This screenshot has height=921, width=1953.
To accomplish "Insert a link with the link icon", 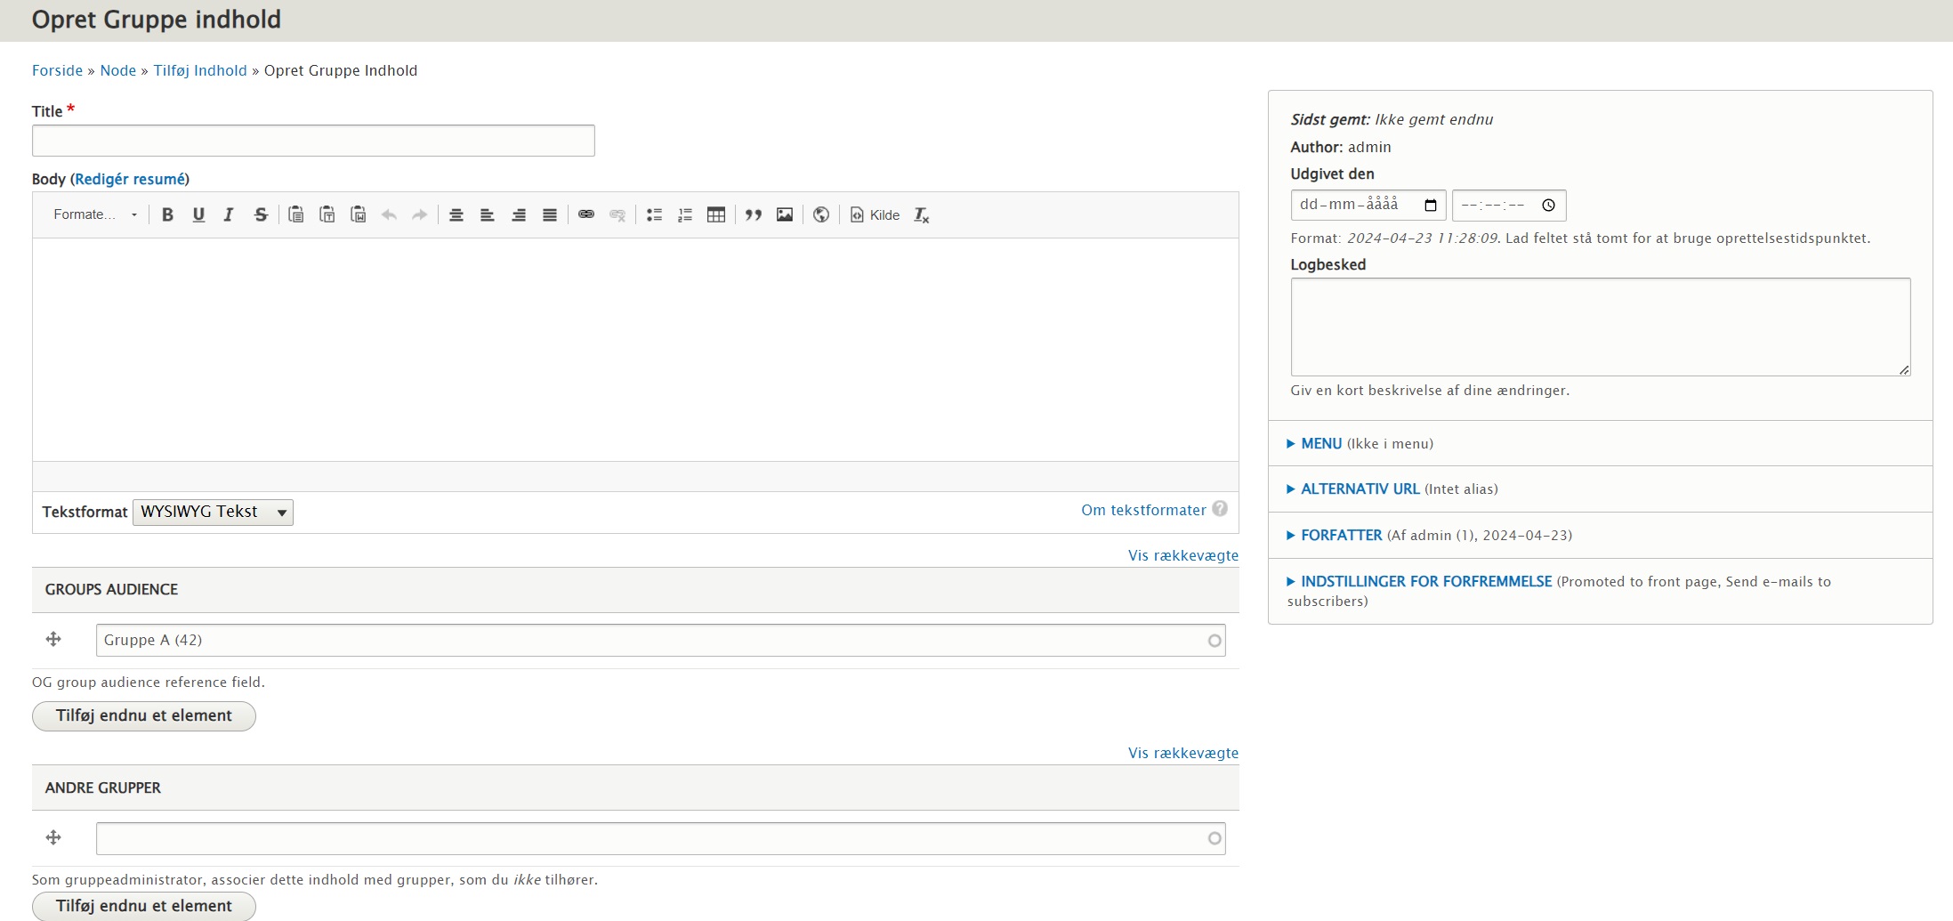I will (x=585, y=214).
